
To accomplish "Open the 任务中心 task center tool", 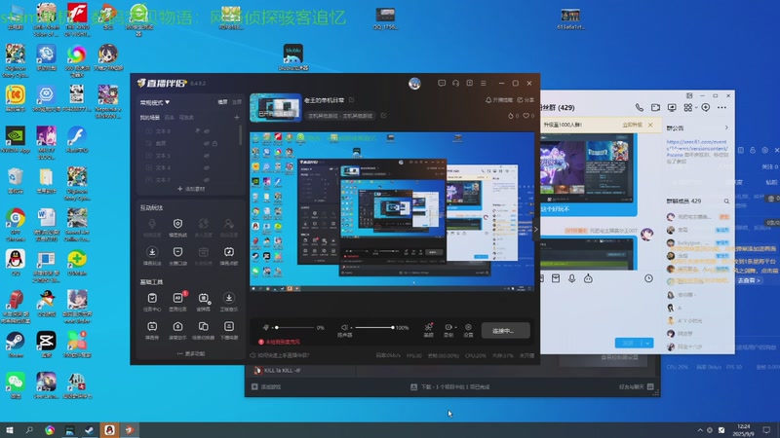I will tap(152, 302).
